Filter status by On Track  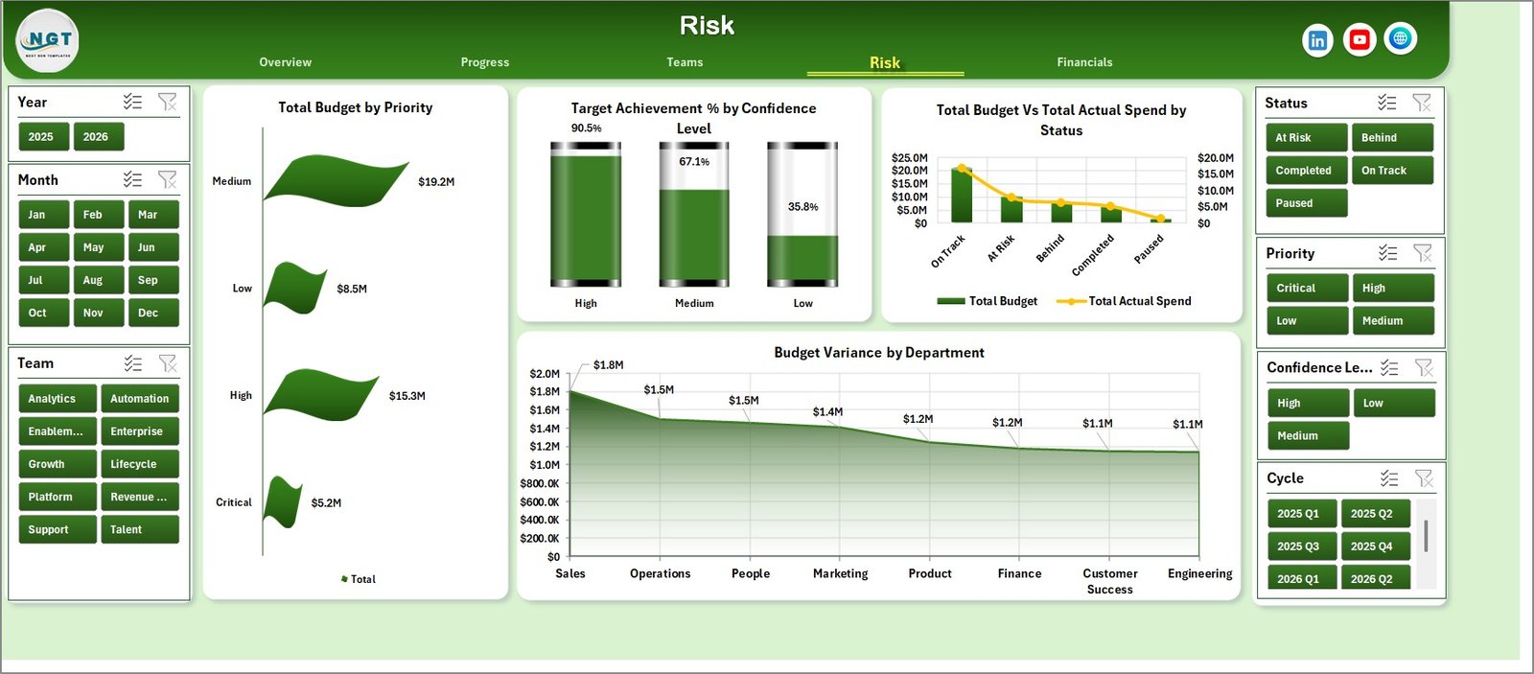(x=1392, y=171)
